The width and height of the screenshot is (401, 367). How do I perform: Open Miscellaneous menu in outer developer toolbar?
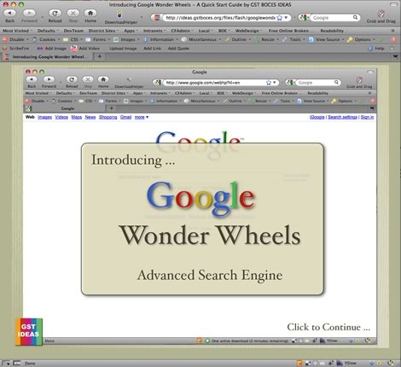201,39
